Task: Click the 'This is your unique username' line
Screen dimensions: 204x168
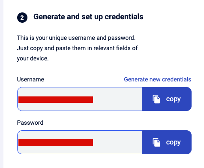Action: coord(76,38)
